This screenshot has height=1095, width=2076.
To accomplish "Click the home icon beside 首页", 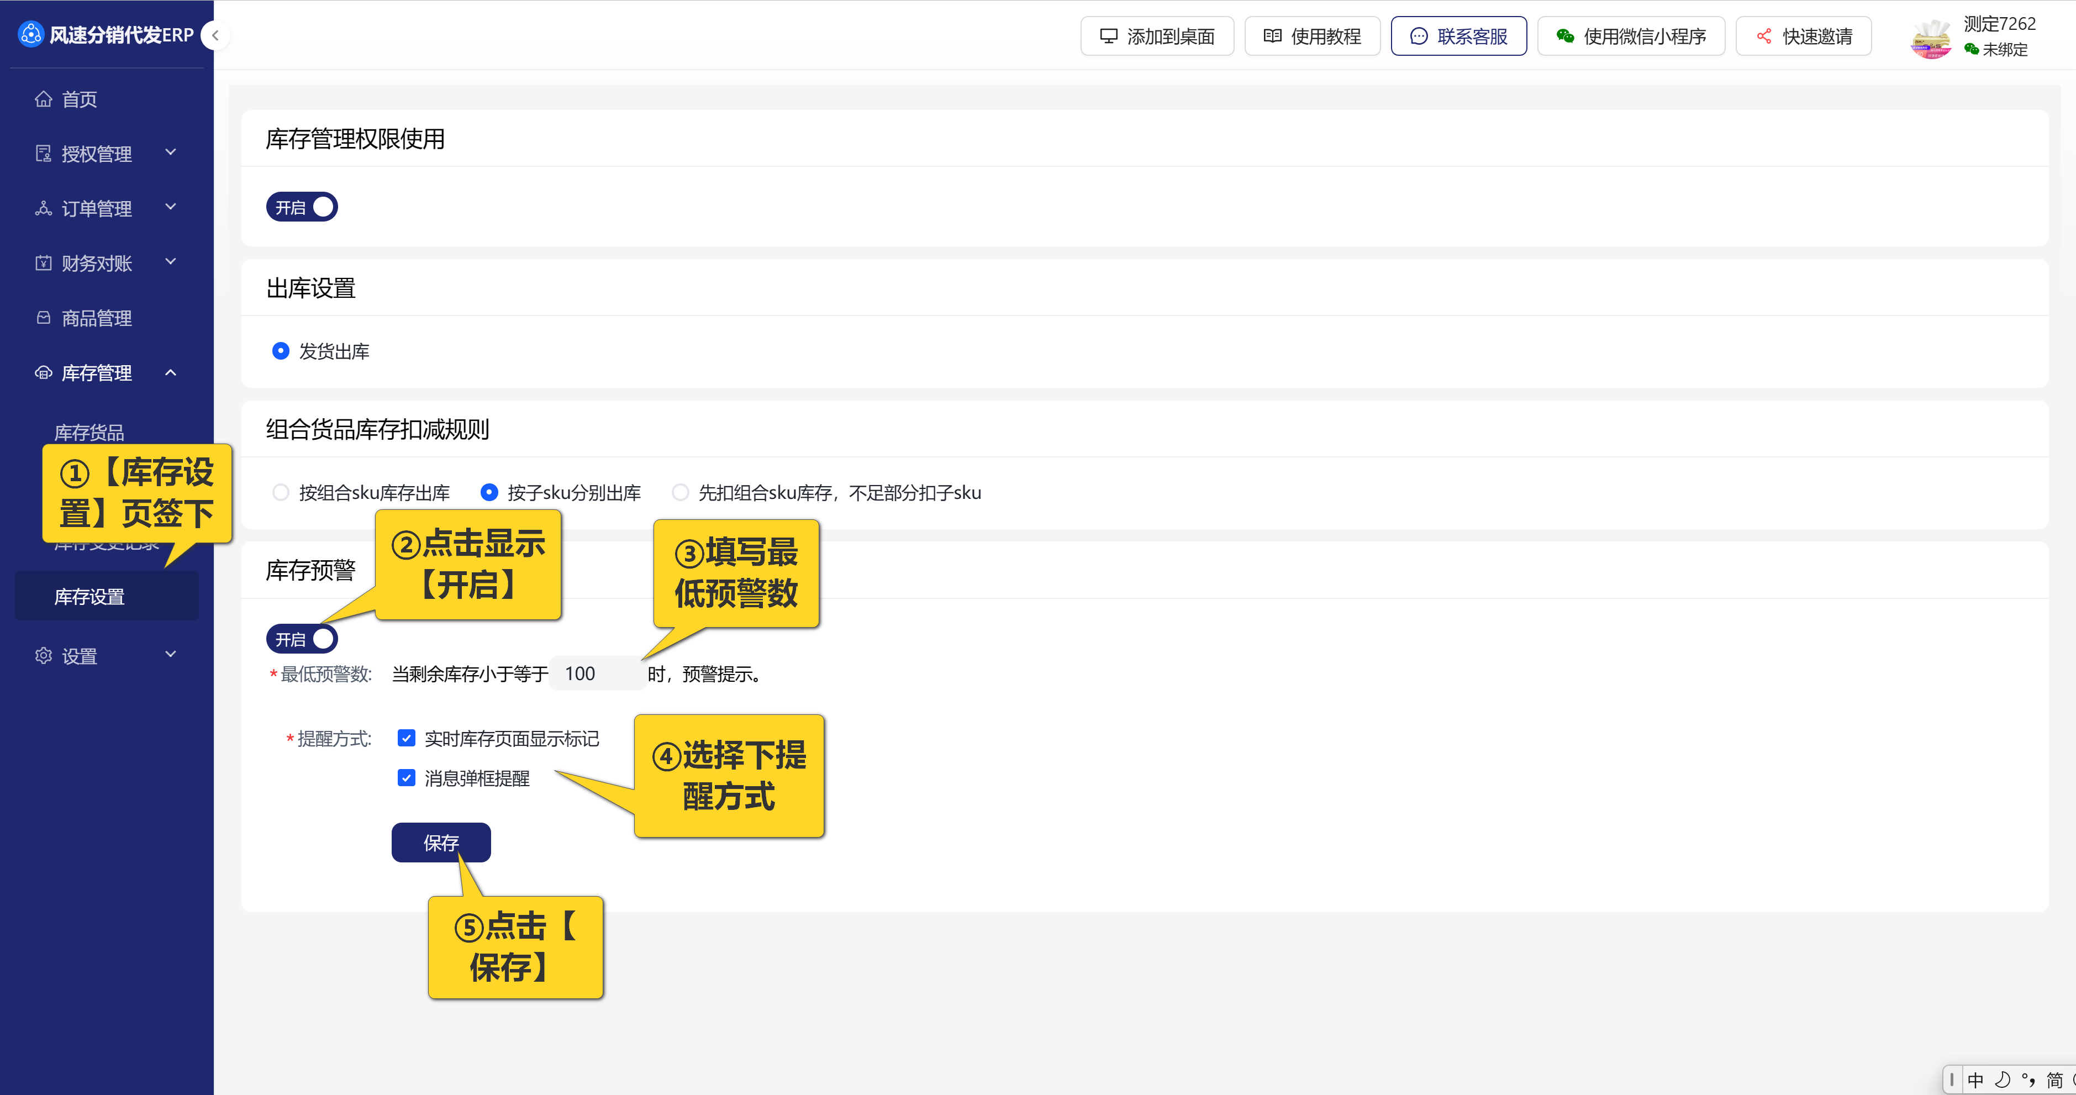I will click(44, 99).
